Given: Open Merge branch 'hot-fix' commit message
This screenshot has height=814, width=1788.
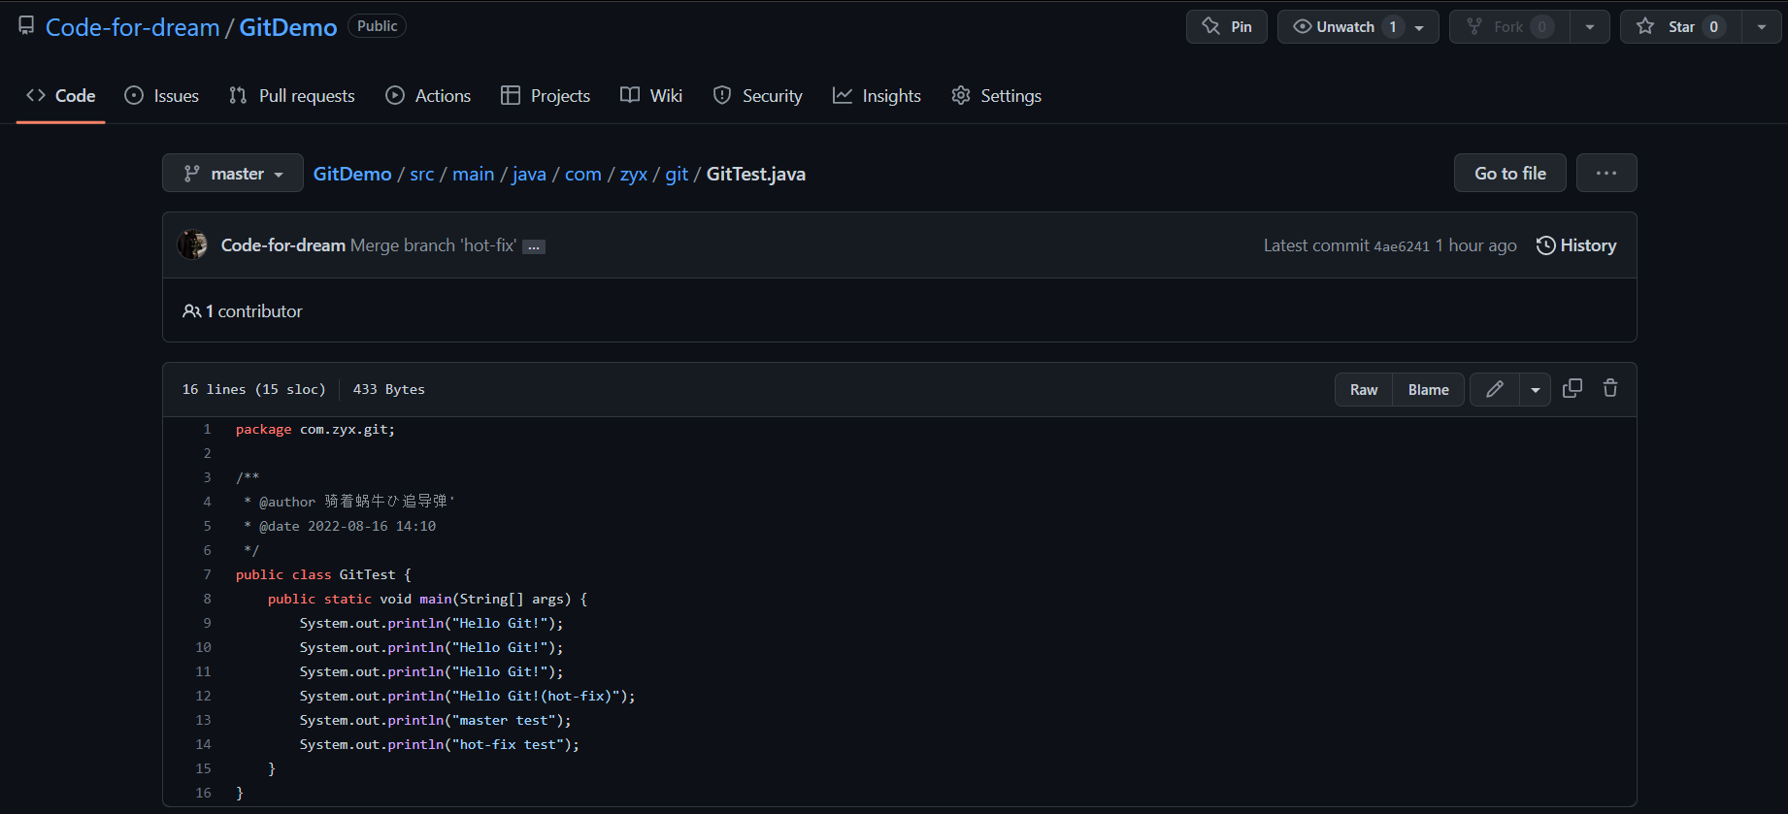Looking at the screenshot, I should 434,245.
